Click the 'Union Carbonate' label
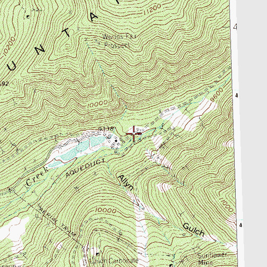Viewport: 267px width, 267px height. click(x=115, y=260)
